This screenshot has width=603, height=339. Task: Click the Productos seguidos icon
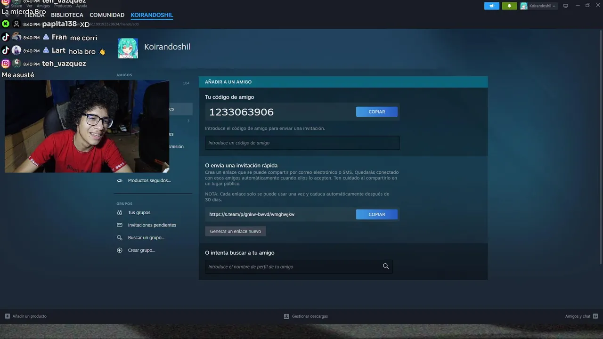tap(120, 181)
